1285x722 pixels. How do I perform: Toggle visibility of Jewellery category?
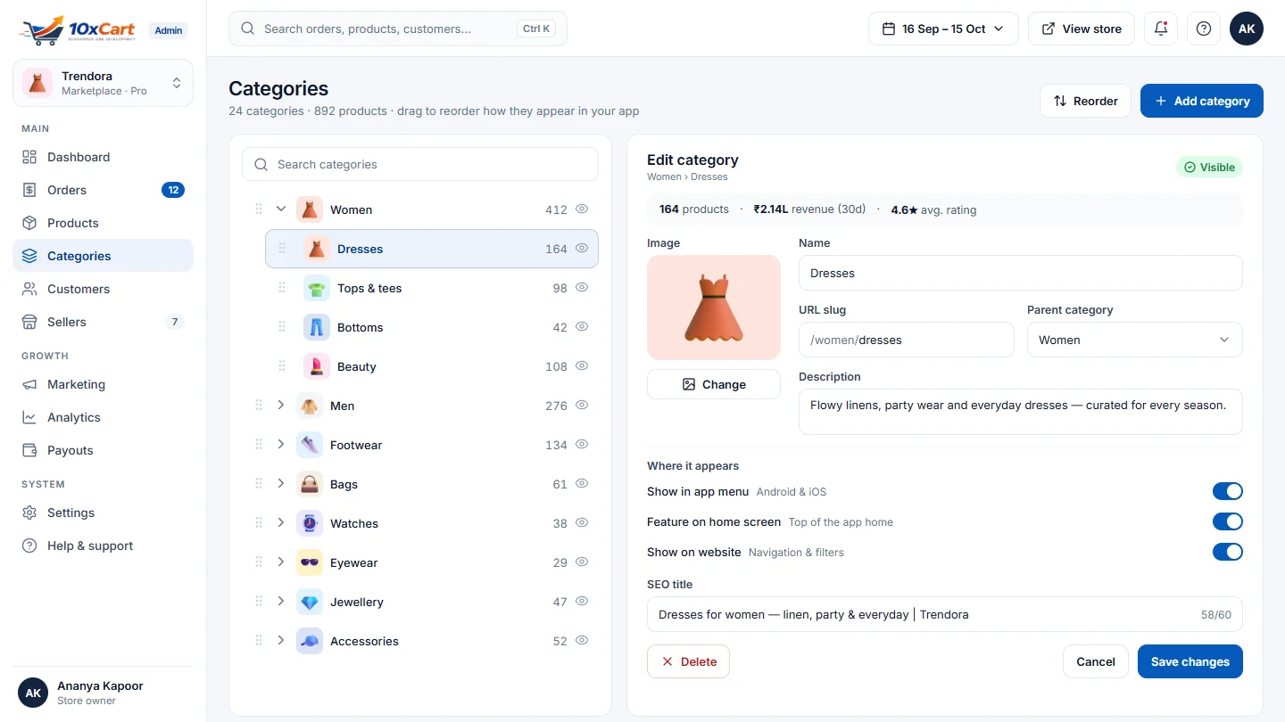point(582,602)
